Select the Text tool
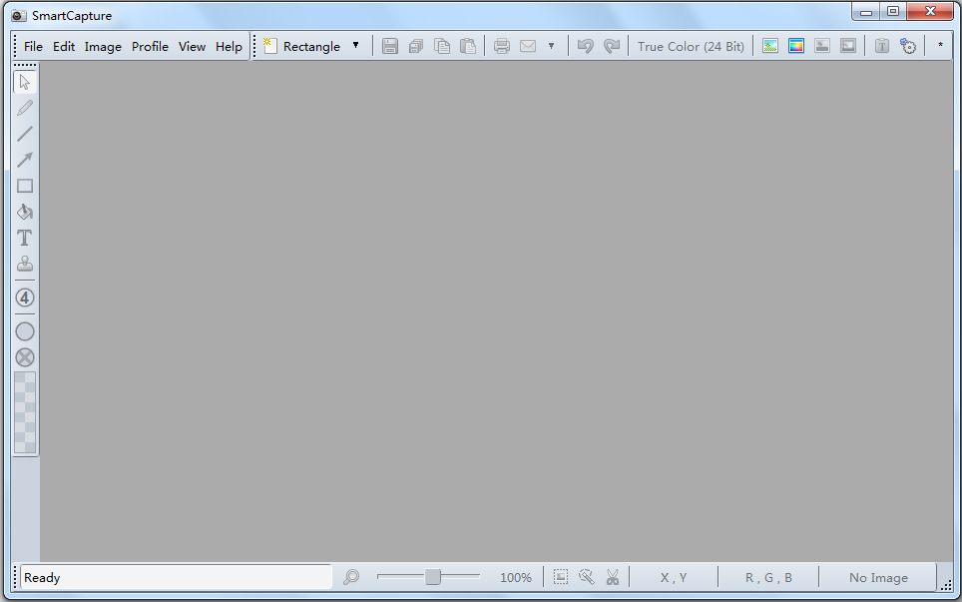 coord(25,238)
